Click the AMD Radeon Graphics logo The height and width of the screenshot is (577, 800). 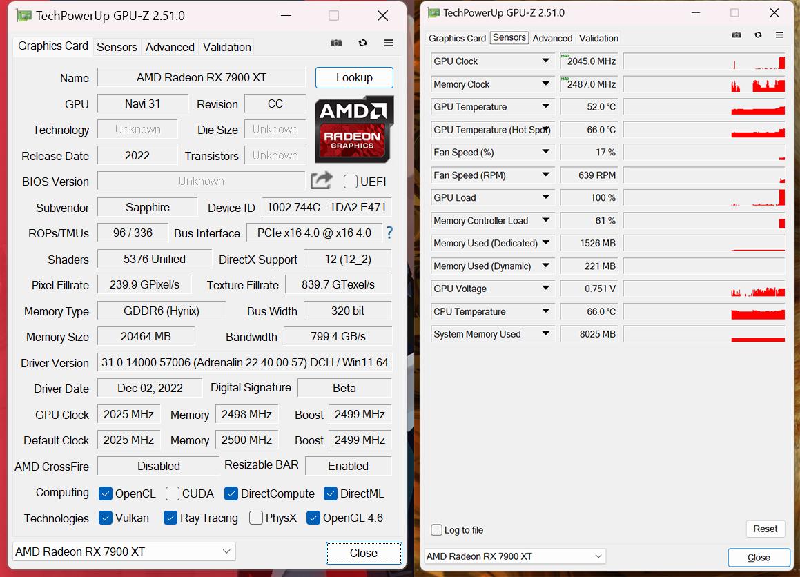[354, 129]
